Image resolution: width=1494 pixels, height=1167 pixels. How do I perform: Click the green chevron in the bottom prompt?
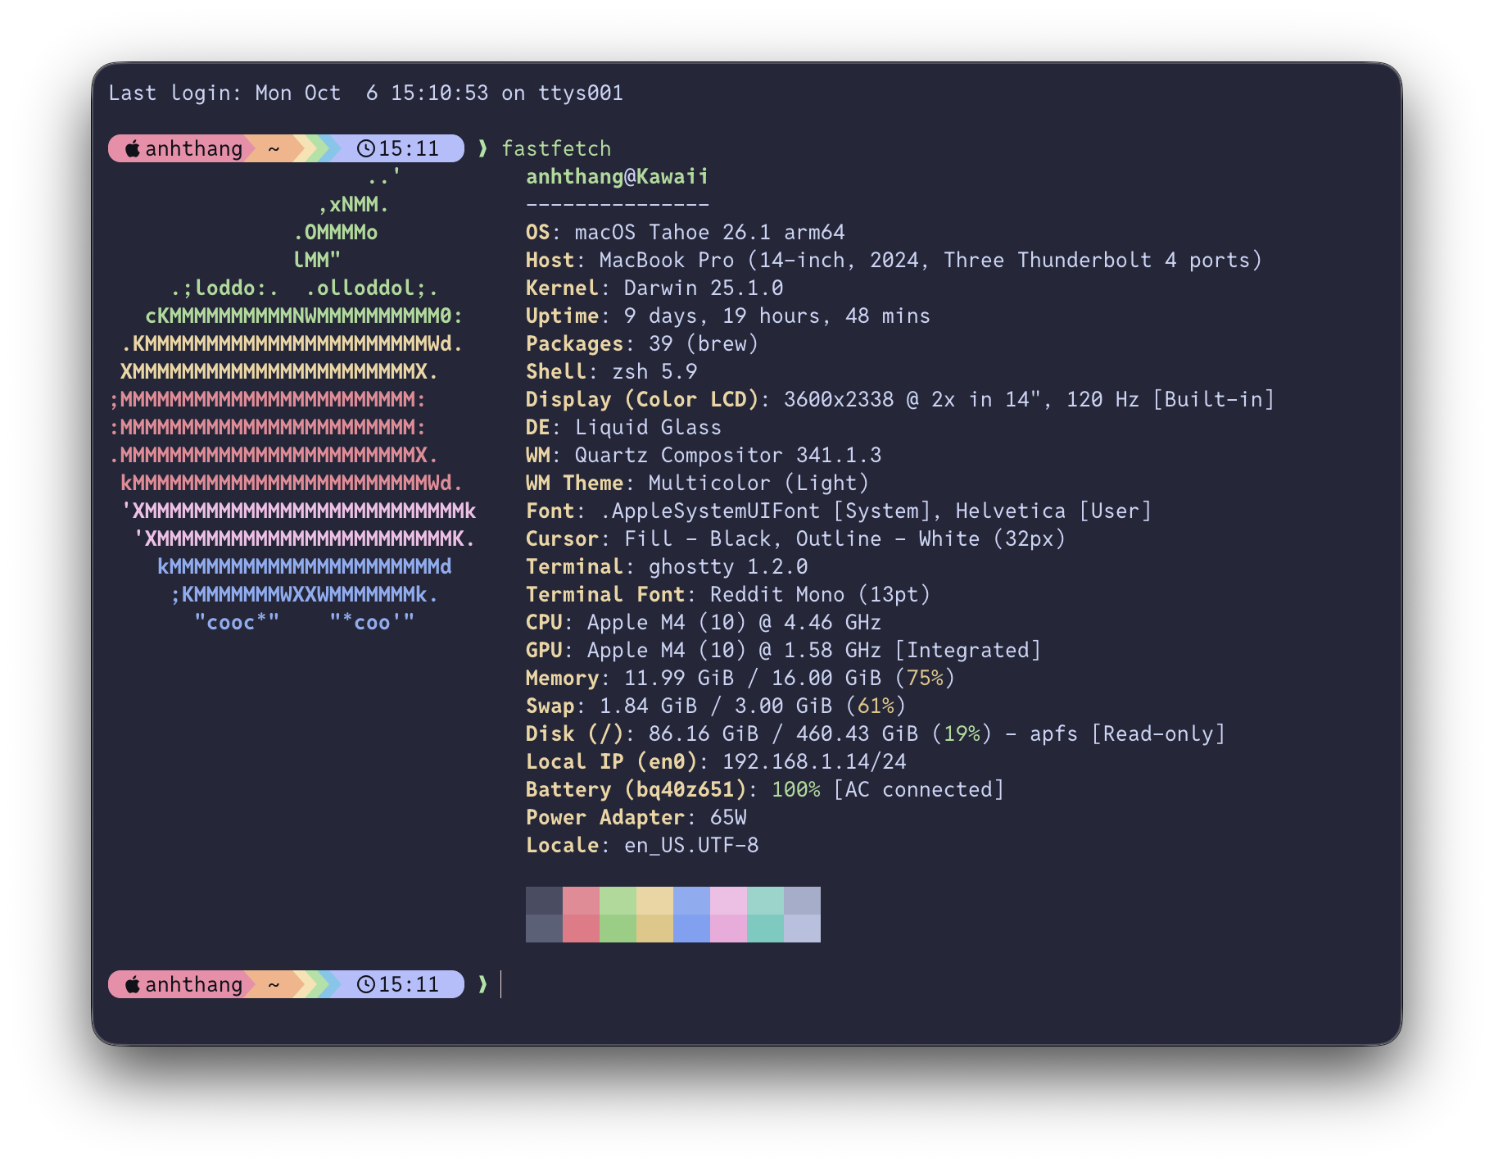click(x=482, y=984)
